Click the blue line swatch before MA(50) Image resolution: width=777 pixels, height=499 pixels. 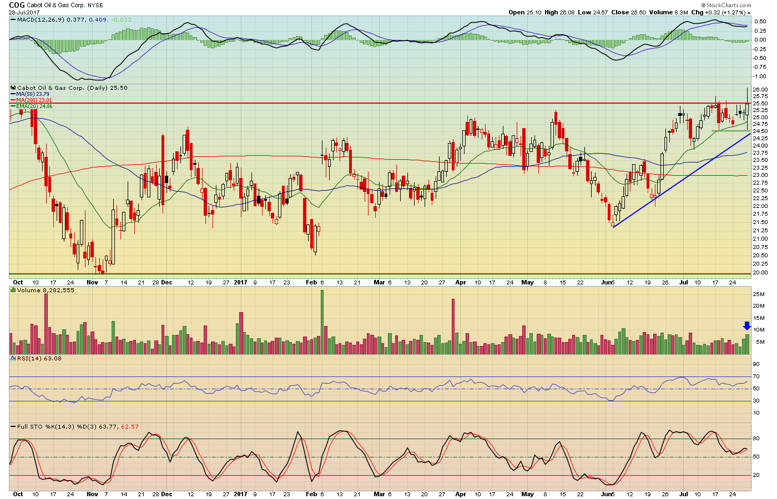tap(13, 94)
